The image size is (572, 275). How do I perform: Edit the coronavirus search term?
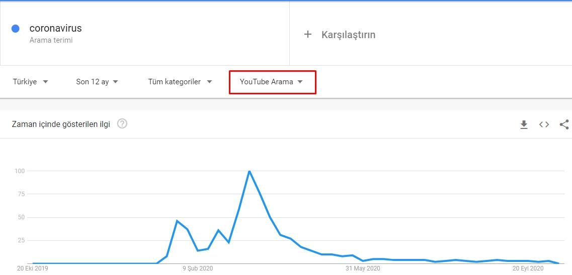coord(55,29)
